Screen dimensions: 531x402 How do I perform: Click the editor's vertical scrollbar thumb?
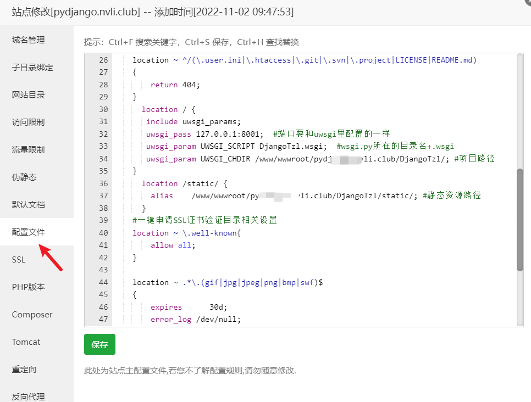click(x=520, y=220)
